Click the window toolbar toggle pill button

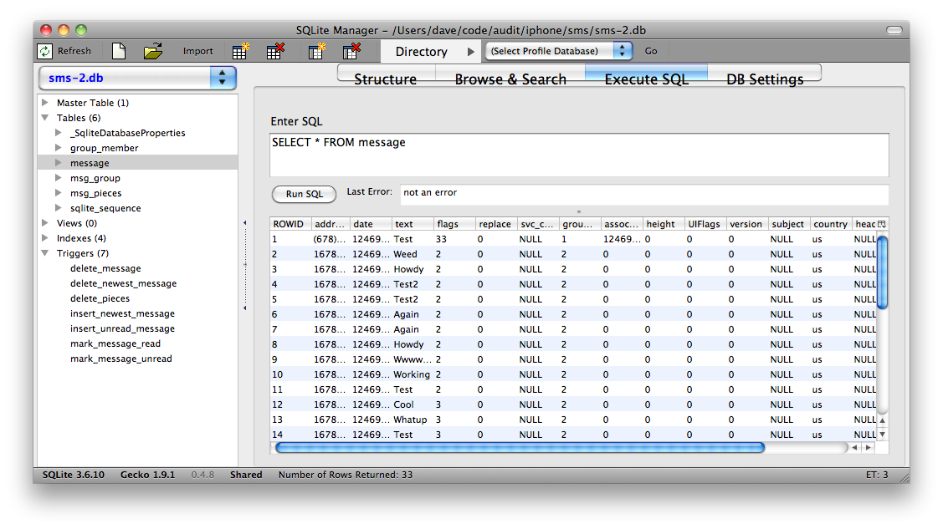click(x=894, y=30)
